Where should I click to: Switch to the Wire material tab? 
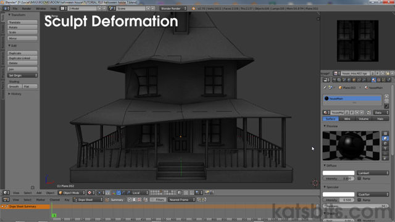coord(347,119)
